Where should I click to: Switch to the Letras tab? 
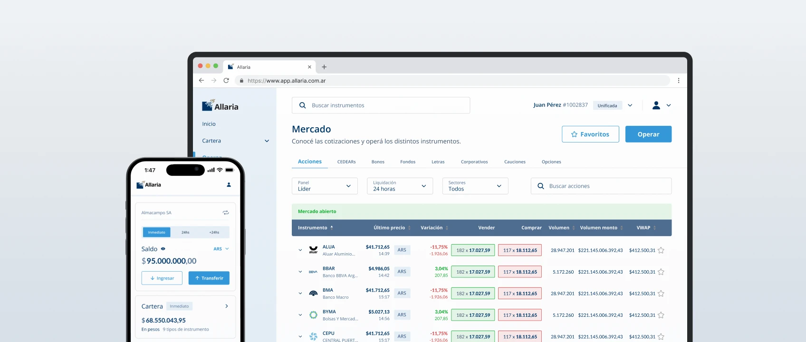(x=438, y=162)
